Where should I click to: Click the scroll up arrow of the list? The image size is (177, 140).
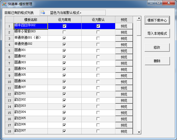[x=139, y=18]
